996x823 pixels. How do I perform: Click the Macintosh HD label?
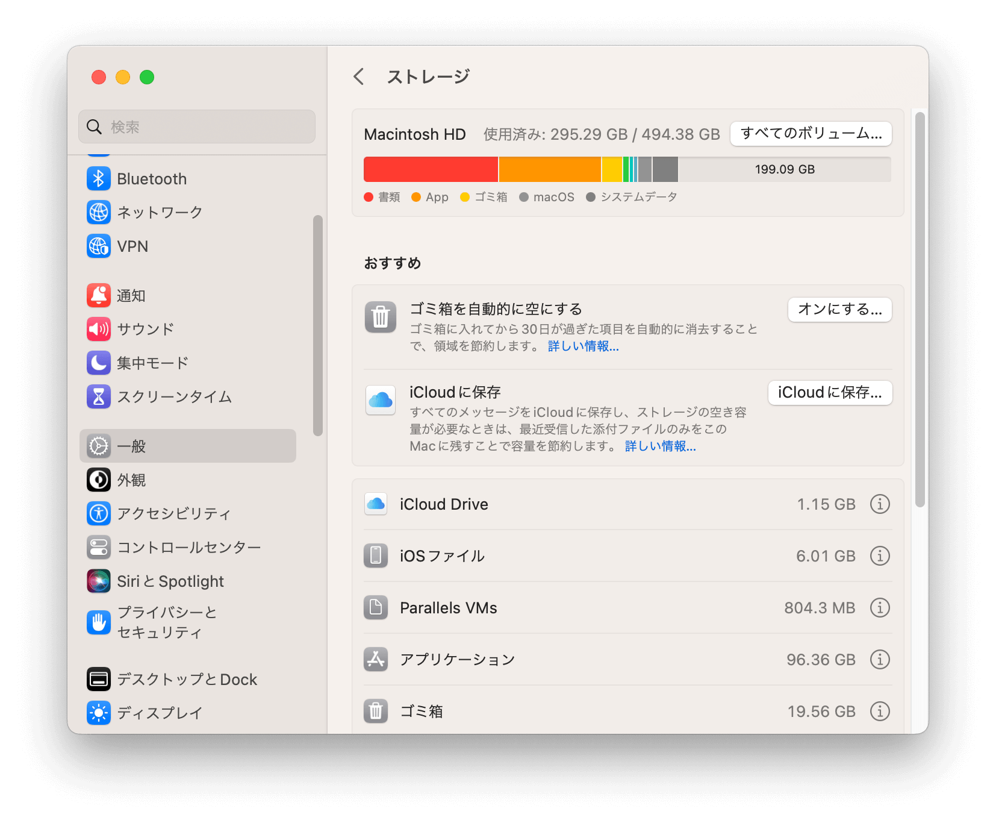pos(415,134)
